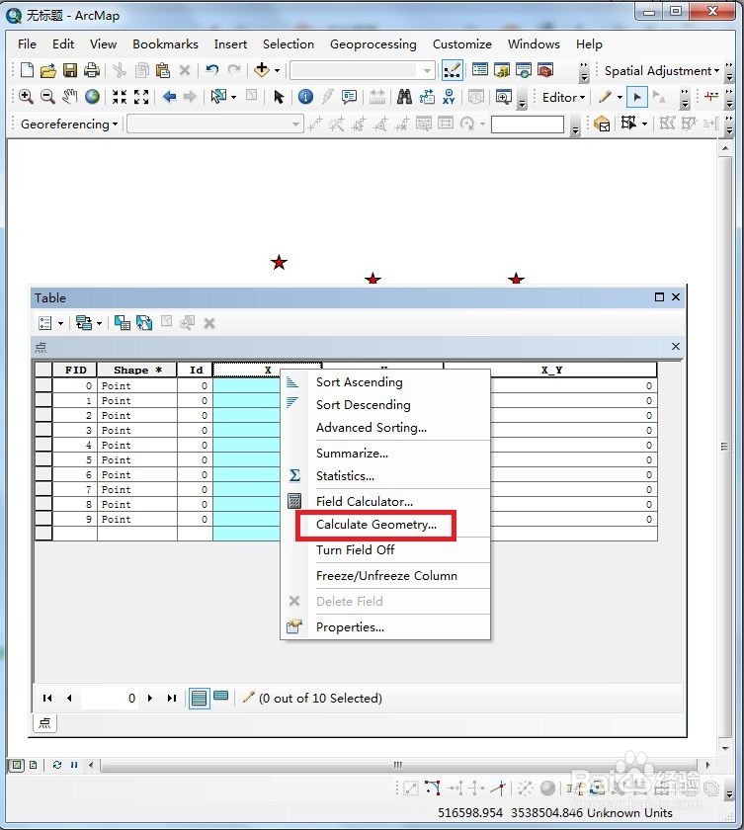Open the Customize menu

(462, 43)
